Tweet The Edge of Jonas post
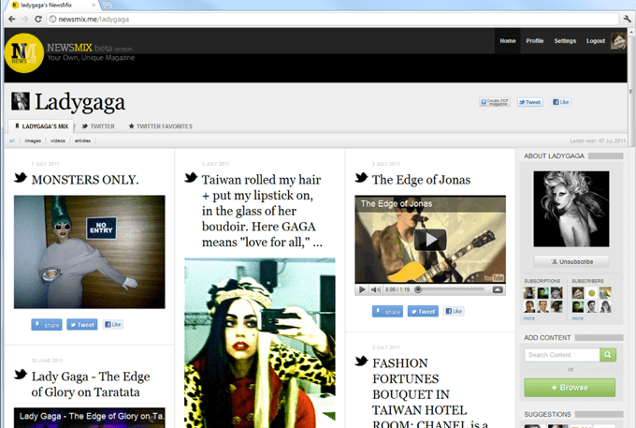636x428 pixels. coord(423,312)
